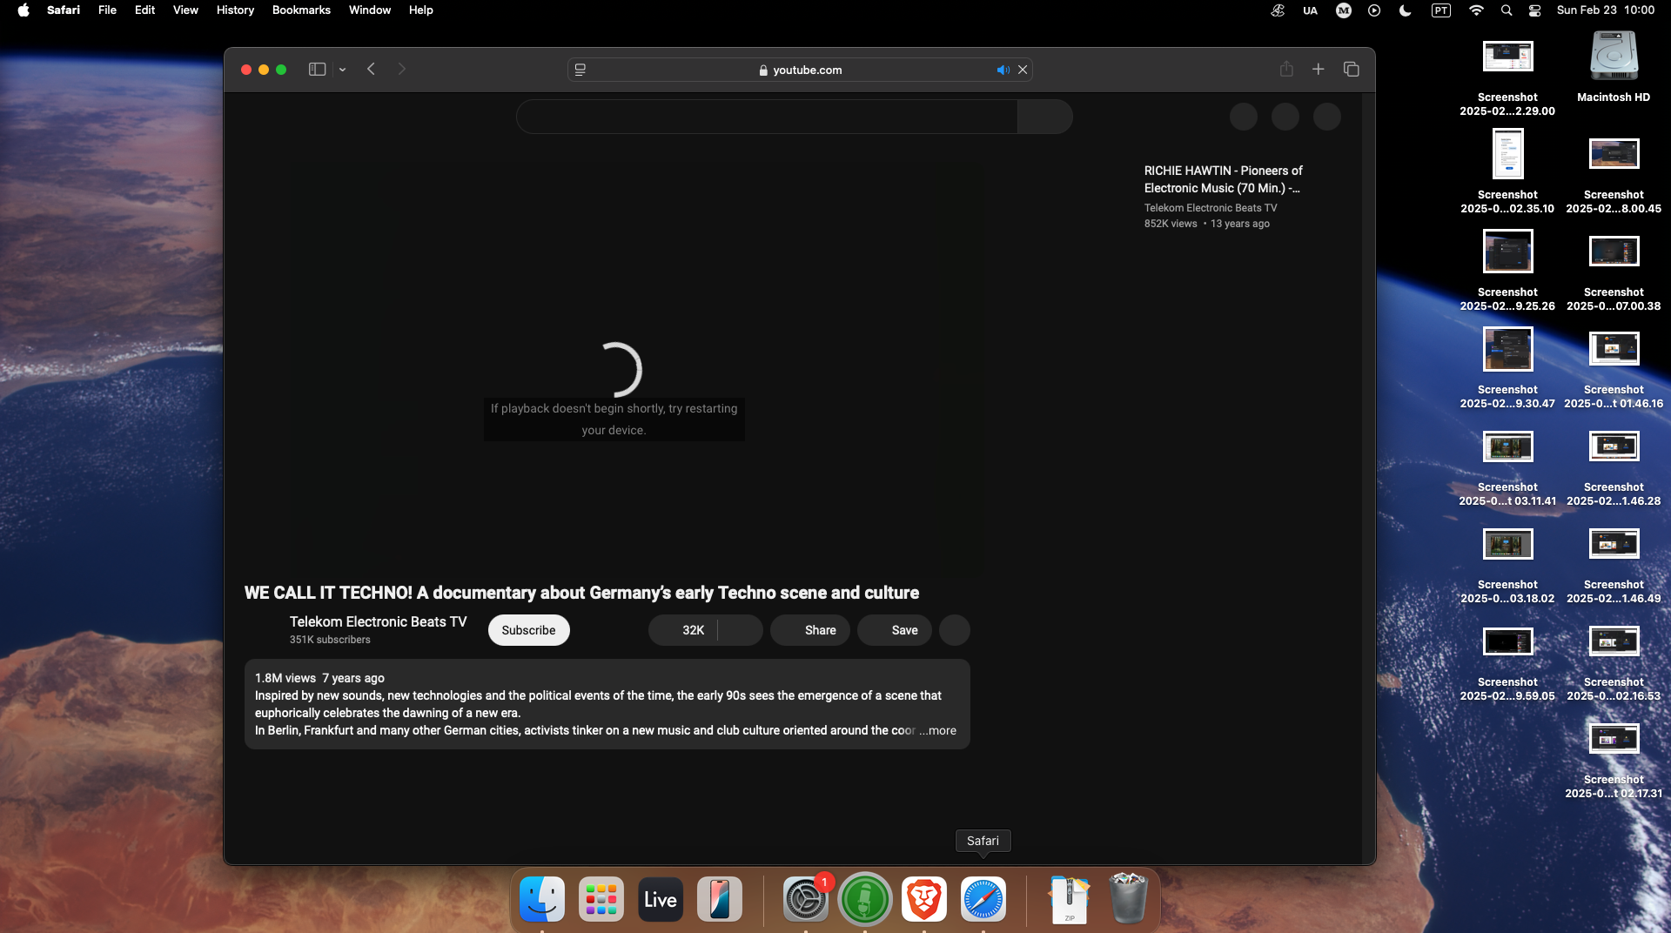Save the video to a playlist
The height and width of the screenshot is (933, 1671).
(x=895, y=630)
